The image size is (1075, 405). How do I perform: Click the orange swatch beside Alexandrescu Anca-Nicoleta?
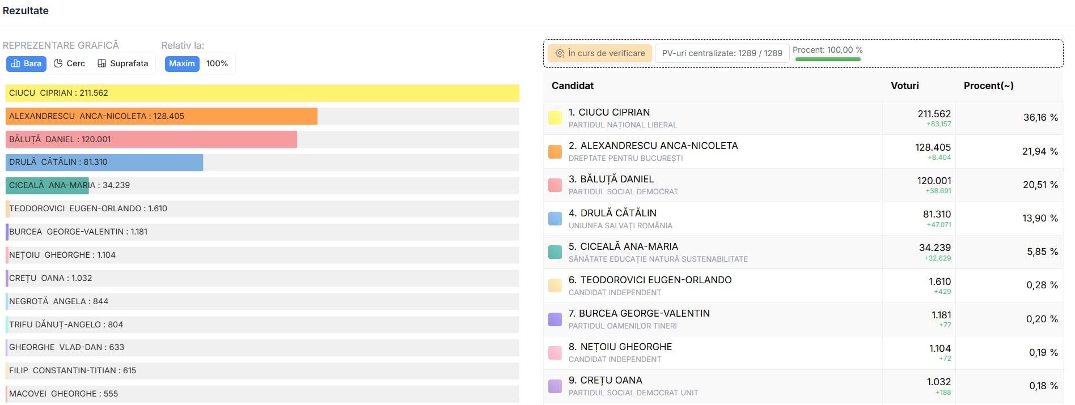(x=555, y=151)
